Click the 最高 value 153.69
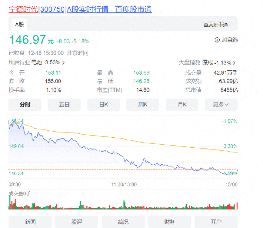Screen dimensions: 263x228 tap(141, 73)
